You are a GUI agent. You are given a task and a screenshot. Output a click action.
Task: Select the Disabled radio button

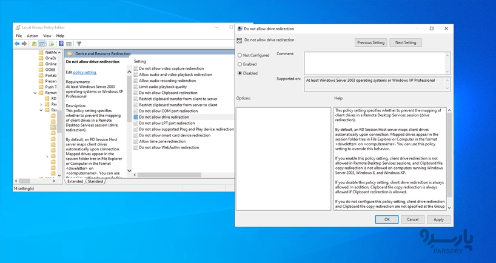pos(240,73)
